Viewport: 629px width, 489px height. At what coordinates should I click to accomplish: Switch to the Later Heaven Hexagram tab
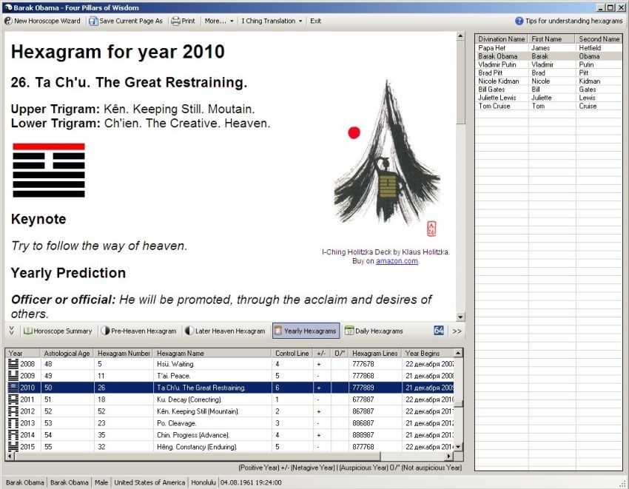(226, 331)
